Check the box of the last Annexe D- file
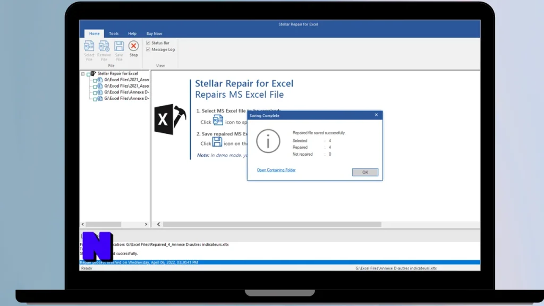544x306 pixels. click(x=95, y=99)
